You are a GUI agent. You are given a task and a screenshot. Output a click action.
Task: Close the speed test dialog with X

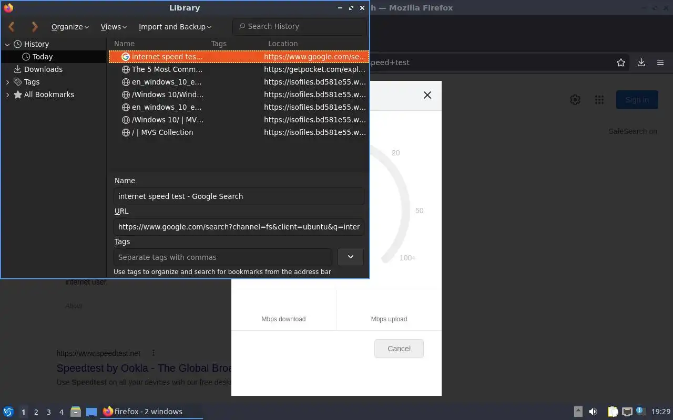(427, 95)
